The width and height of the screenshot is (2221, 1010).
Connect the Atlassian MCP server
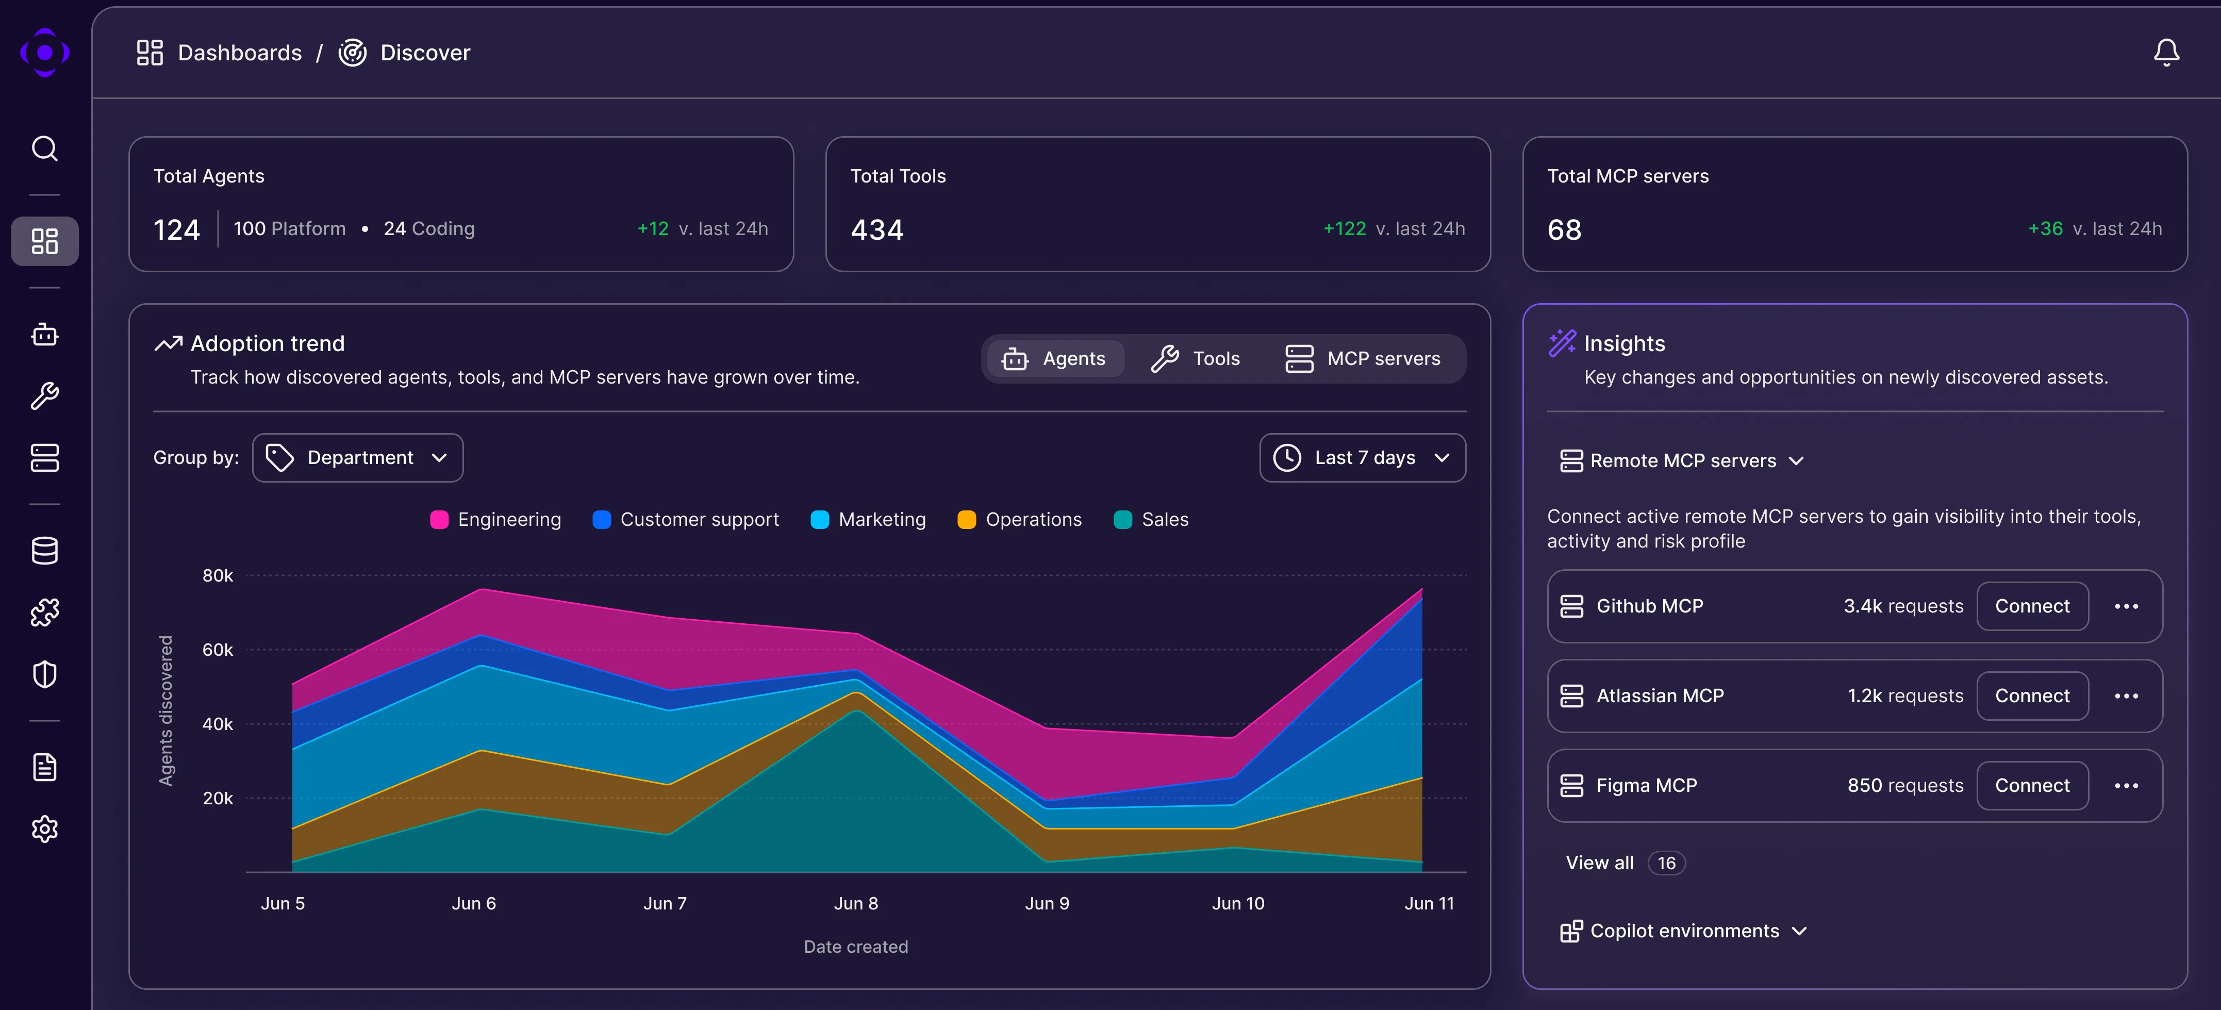point(2032,696)
